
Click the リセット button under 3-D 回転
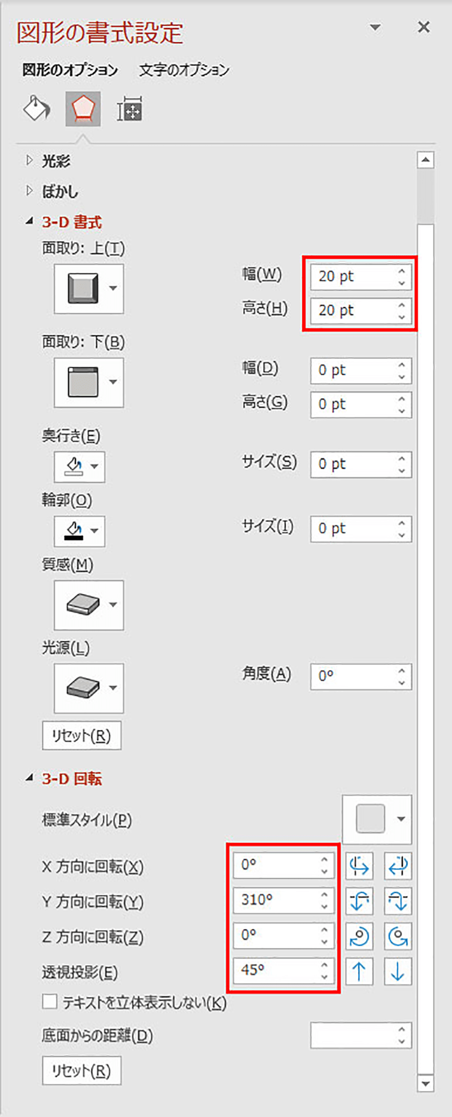(x=81, y=1071)
